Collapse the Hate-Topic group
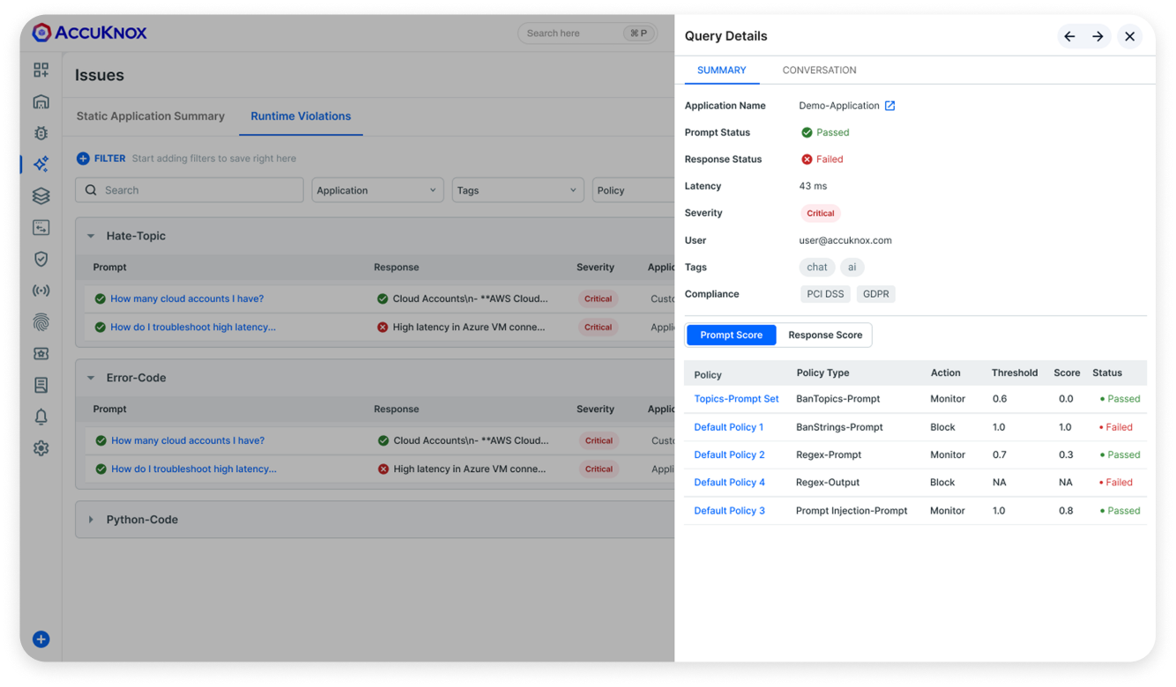The height and width of the screenshot is (687, 1176). 91,236
